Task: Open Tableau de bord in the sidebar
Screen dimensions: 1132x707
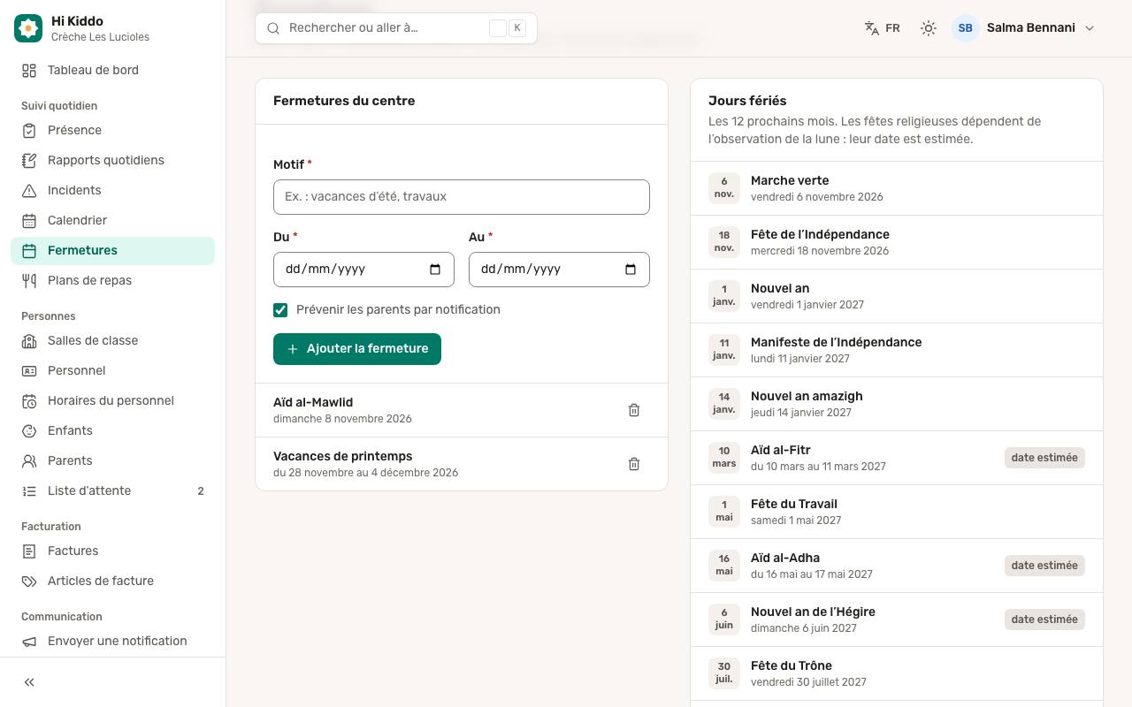Action: click(113, 71)
